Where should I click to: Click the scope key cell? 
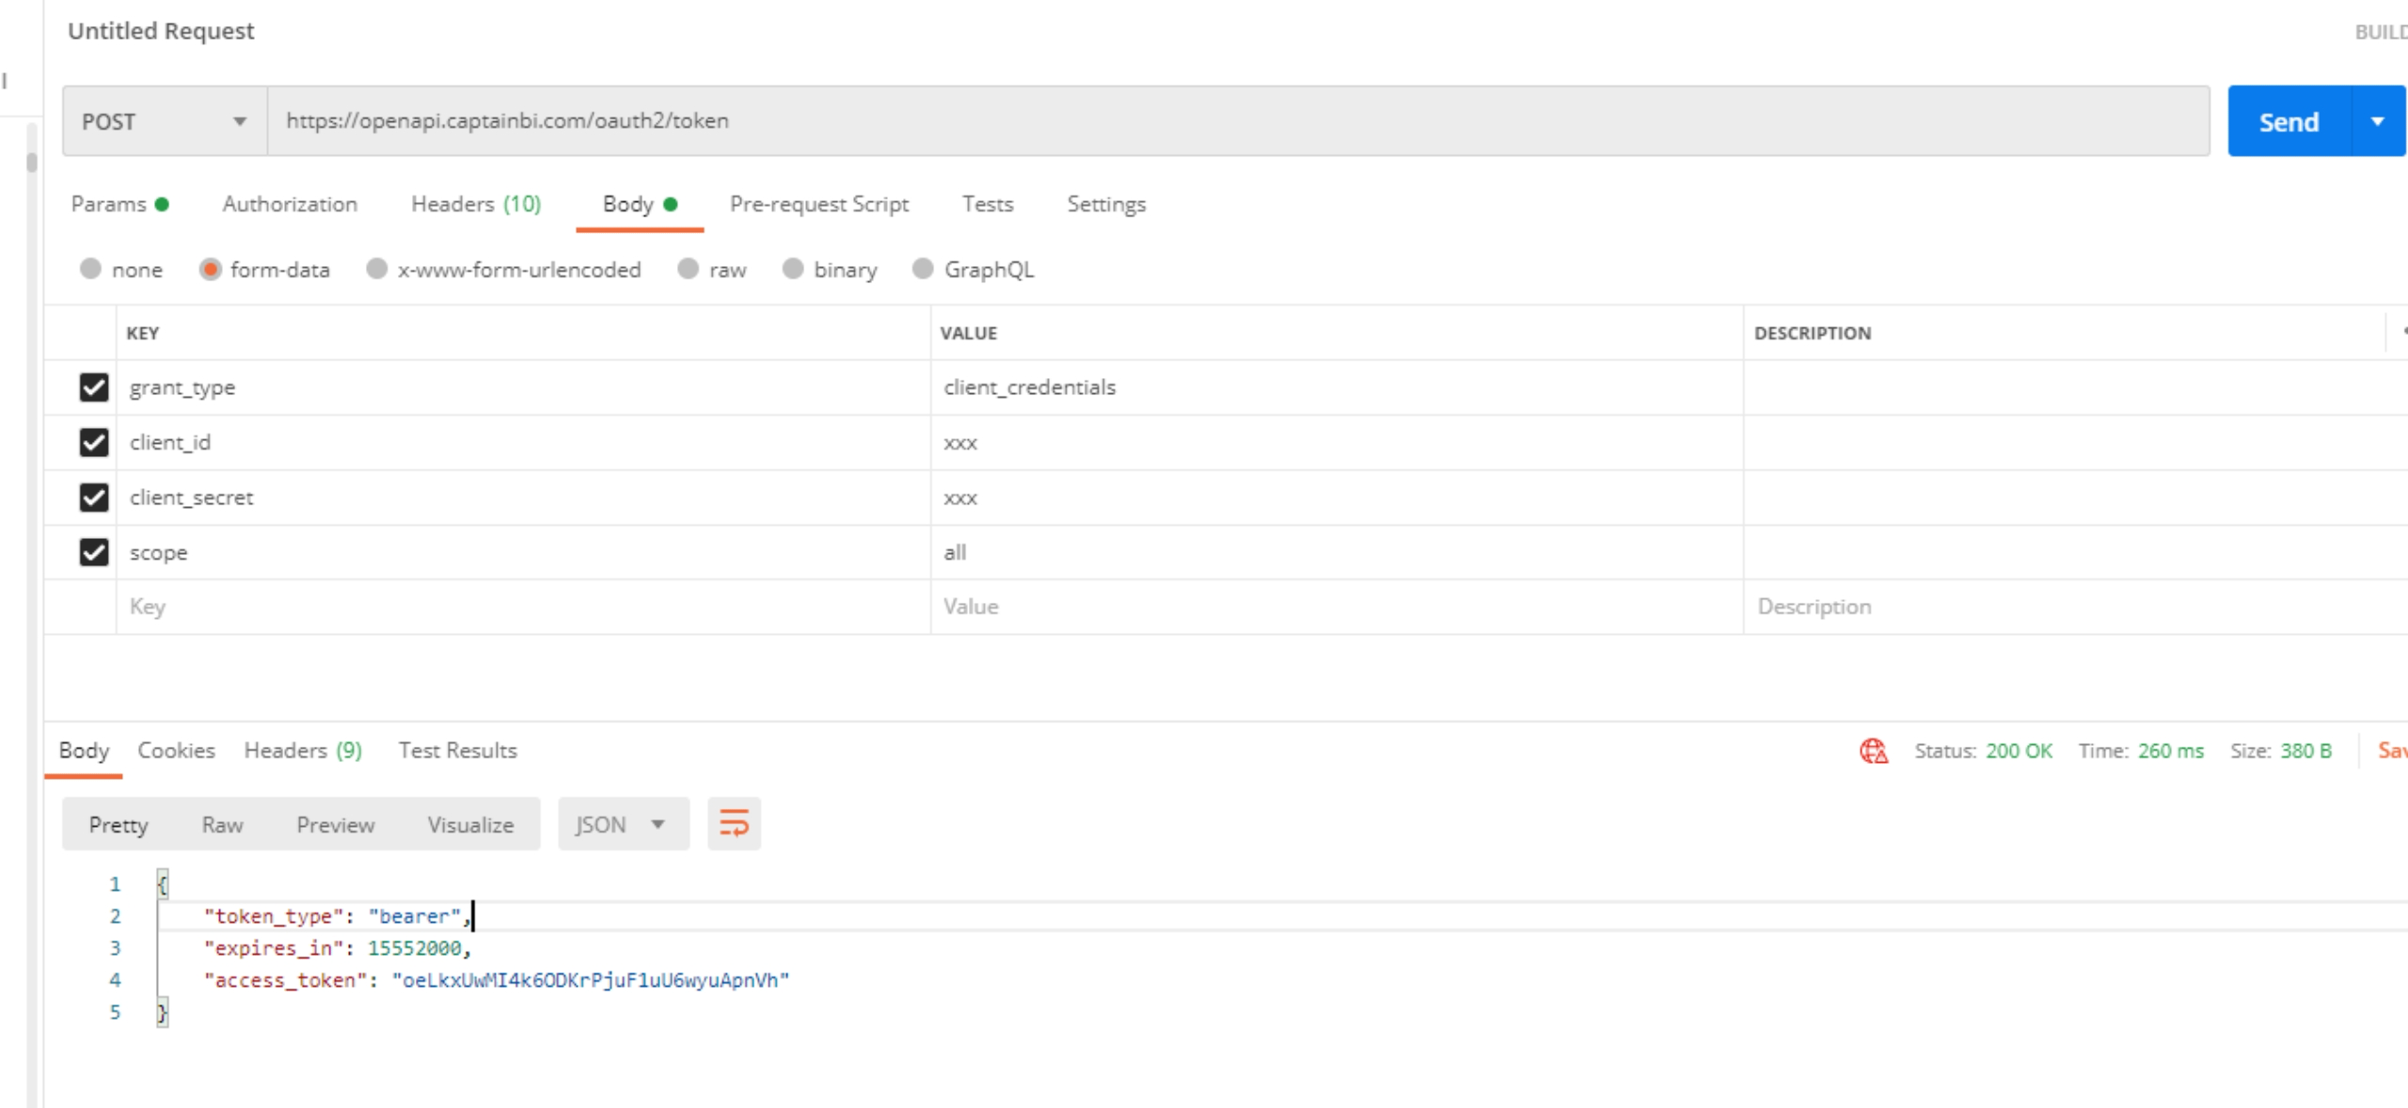[523, 552]
